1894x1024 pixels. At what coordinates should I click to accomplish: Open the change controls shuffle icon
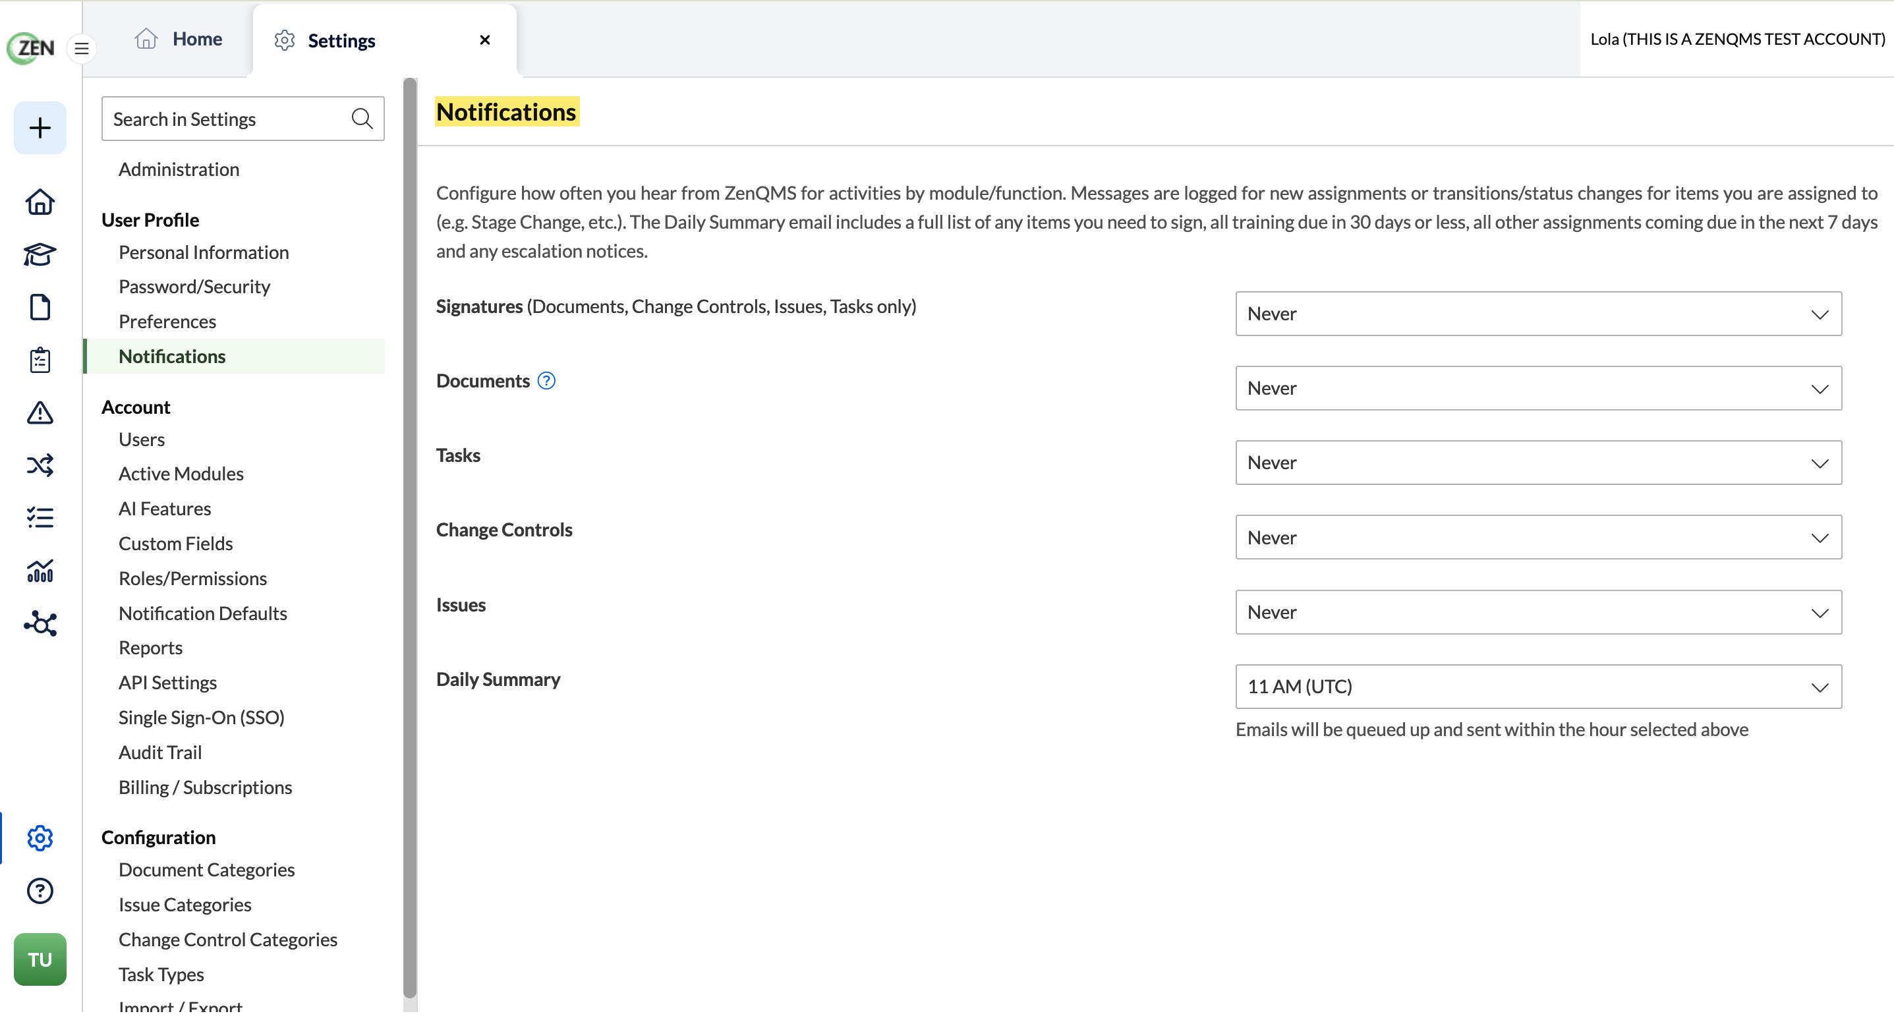coord(40,466)
